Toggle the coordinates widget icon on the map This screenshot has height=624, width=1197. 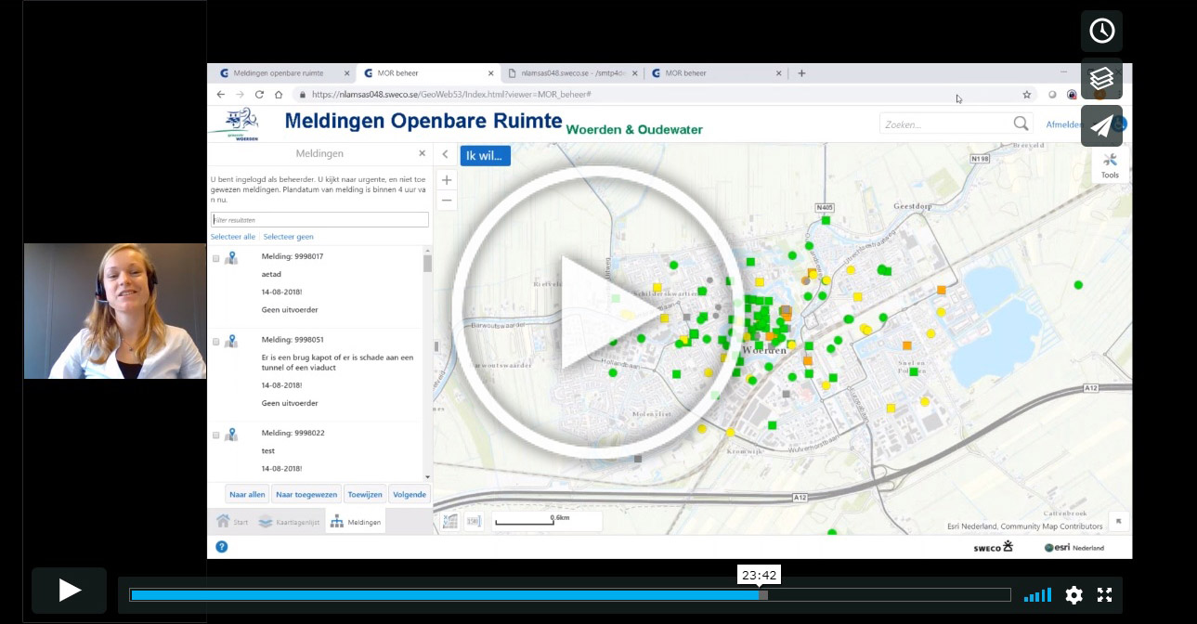point(449,521)
